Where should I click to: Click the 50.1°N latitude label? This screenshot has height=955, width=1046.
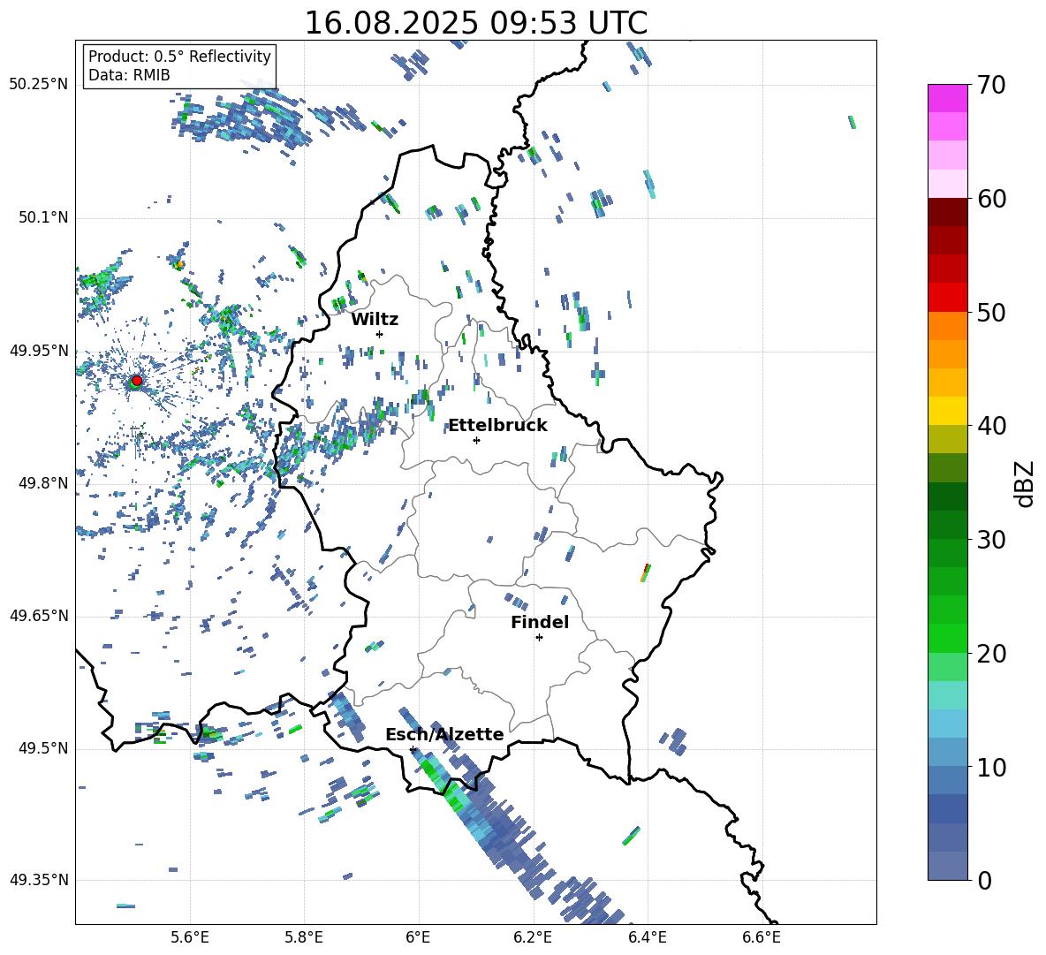(x=43, y=217)
